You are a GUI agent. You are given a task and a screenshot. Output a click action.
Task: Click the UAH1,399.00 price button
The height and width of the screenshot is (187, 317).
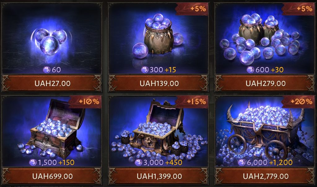[x=159, y=176]
